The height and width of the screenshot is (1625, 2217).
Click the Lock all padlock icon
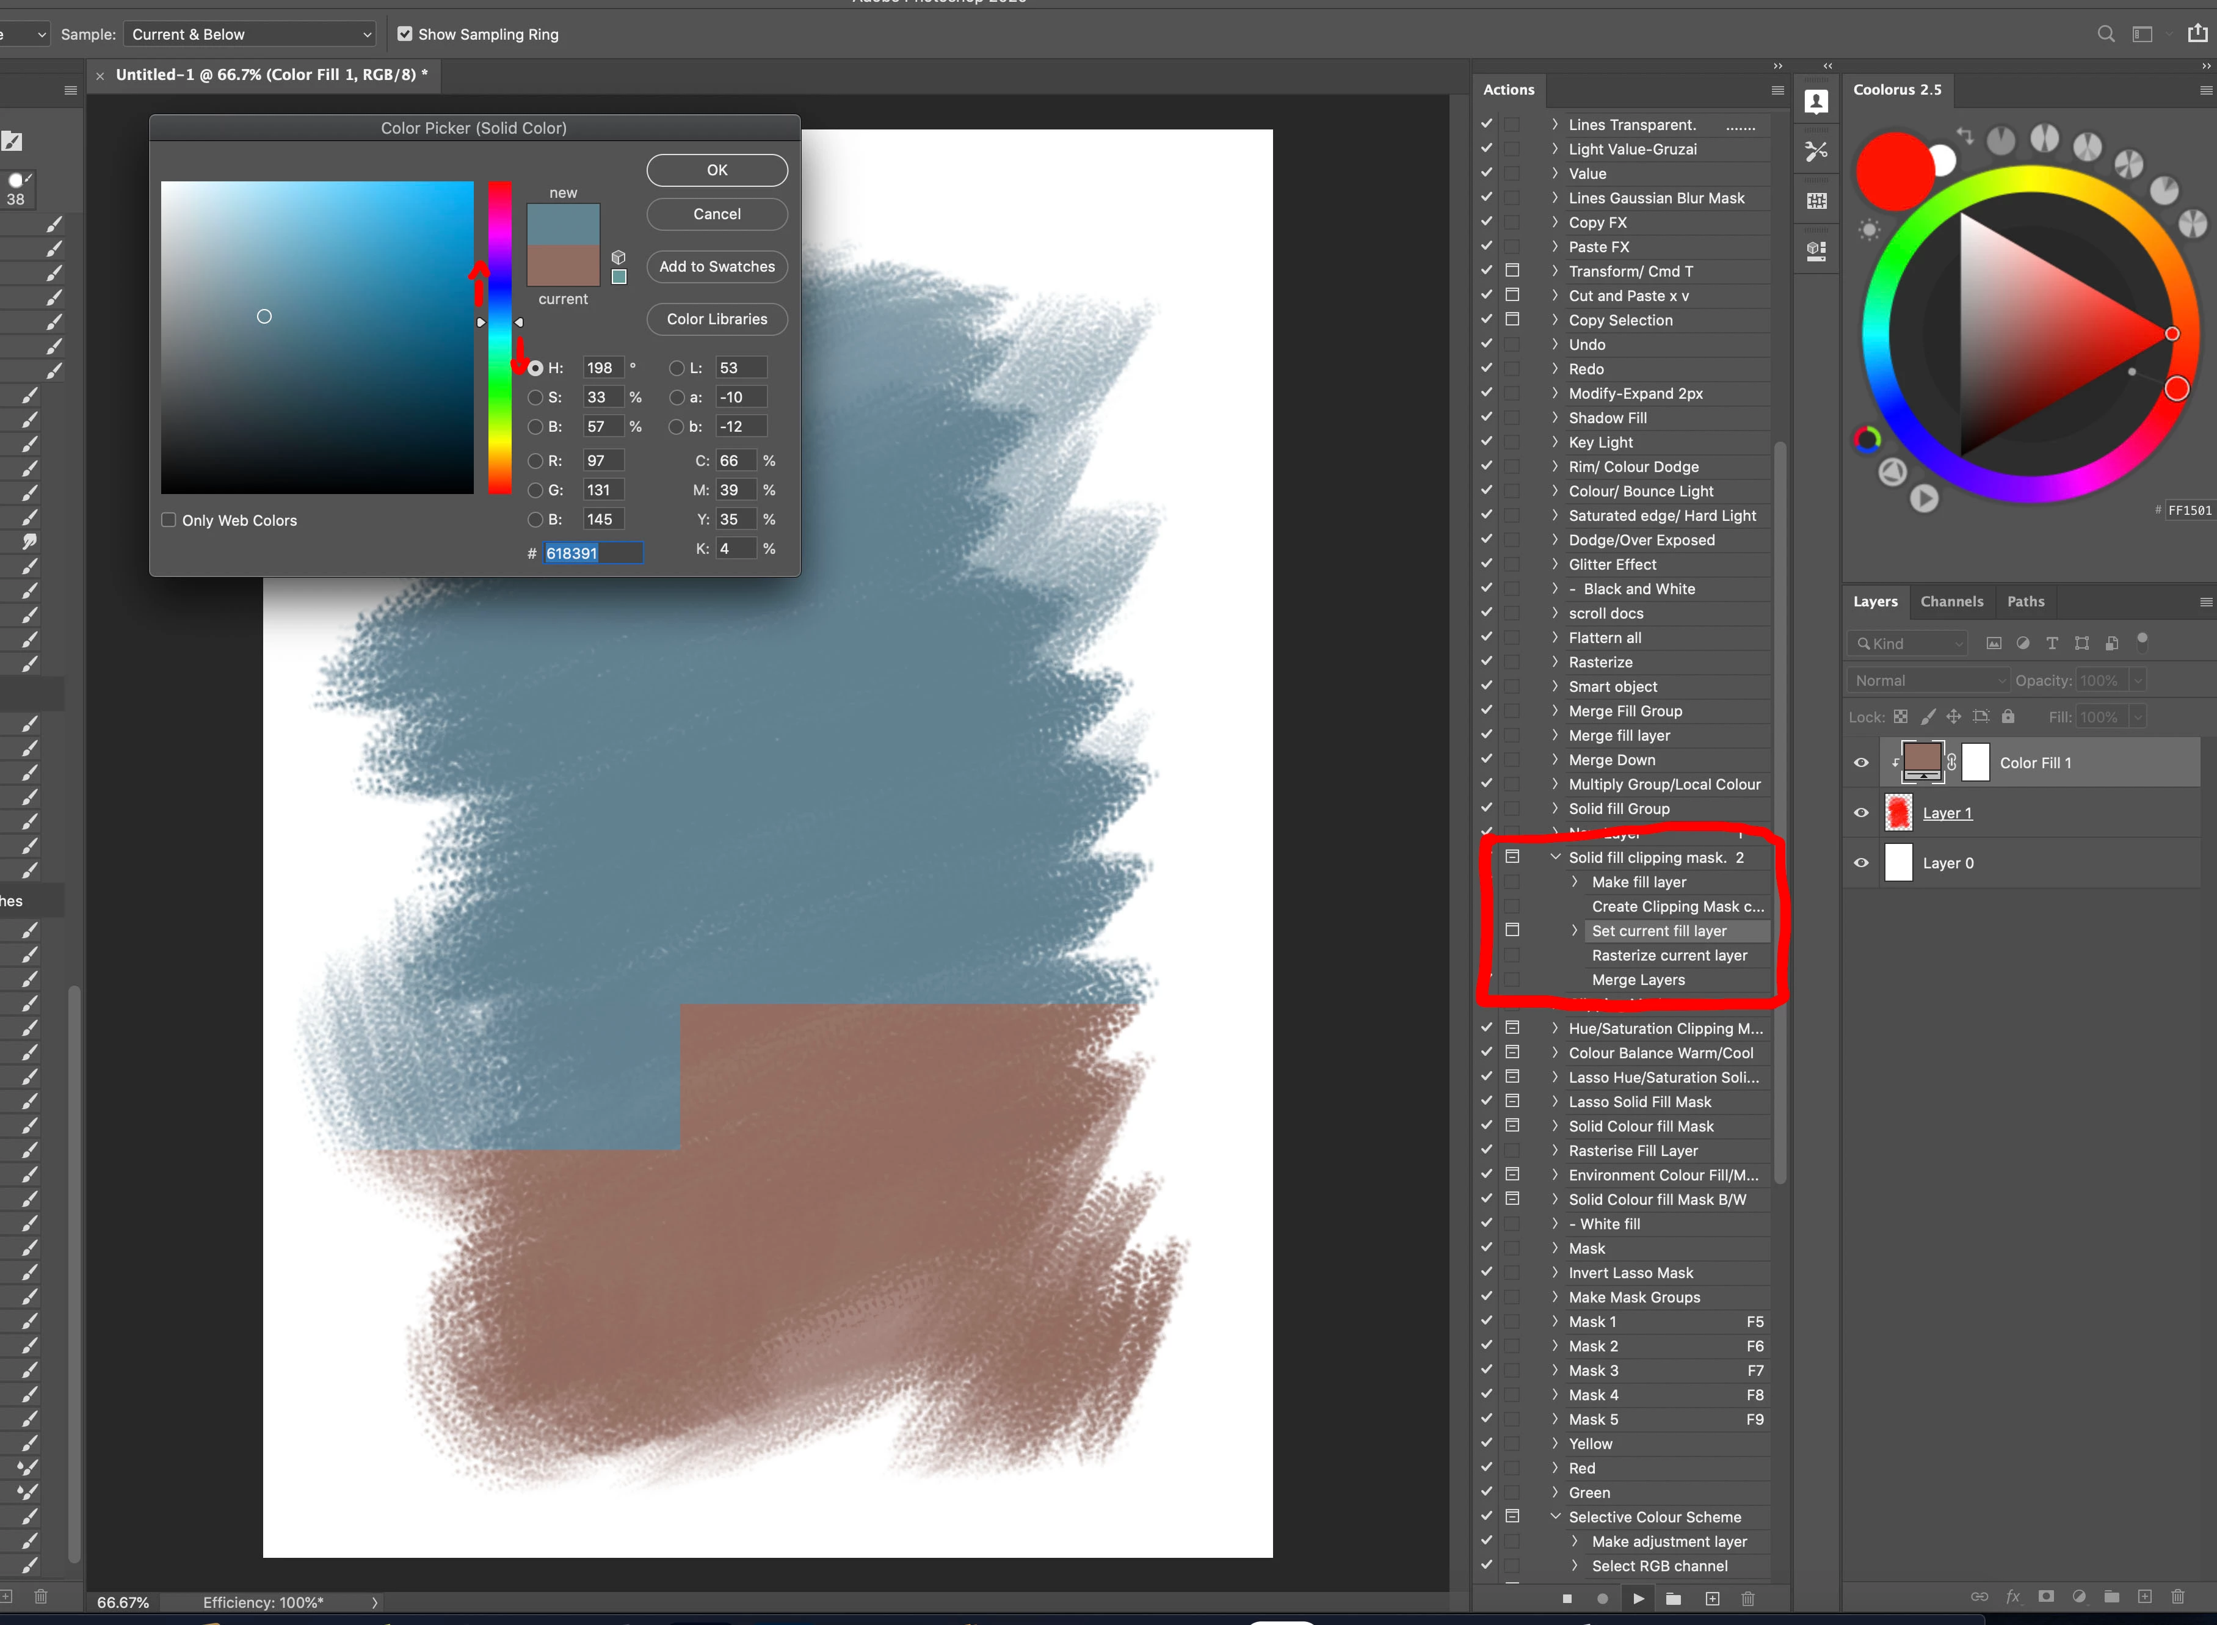coord(2008,716)
